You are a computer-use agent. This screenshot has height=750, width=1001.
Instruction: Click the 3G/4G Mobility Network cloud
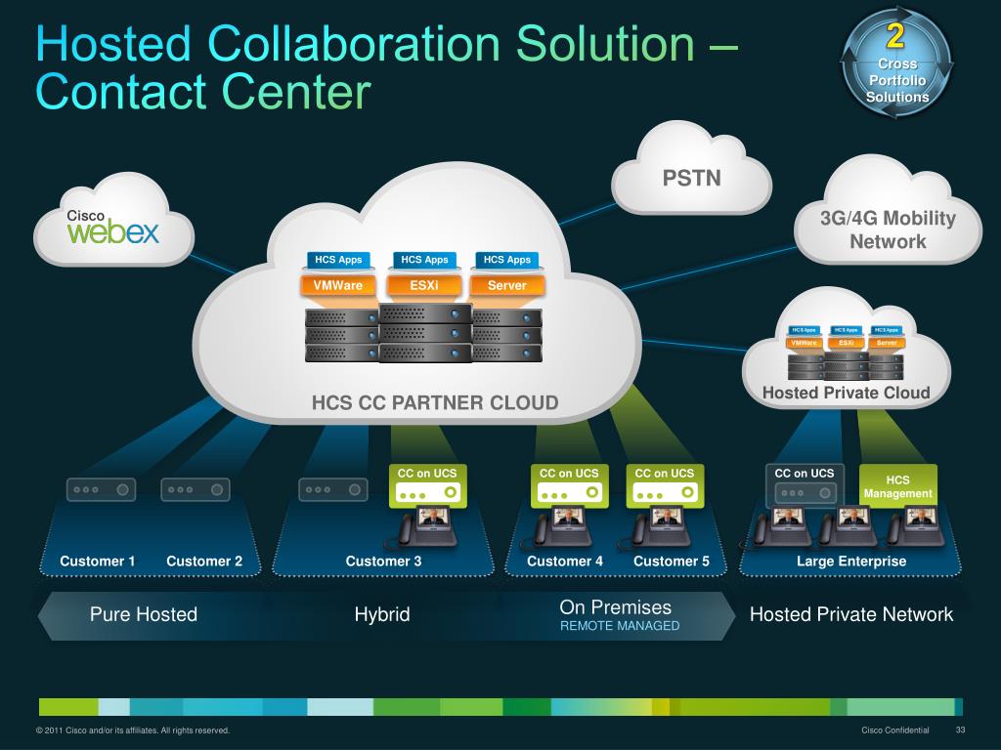(888, 211)
